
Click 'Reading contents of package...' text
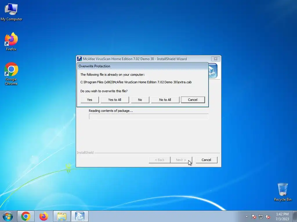point(111,111)
